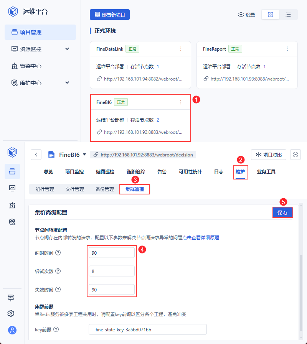
Task: Switch to the 业务工具 tab
Action: [266, 172]
